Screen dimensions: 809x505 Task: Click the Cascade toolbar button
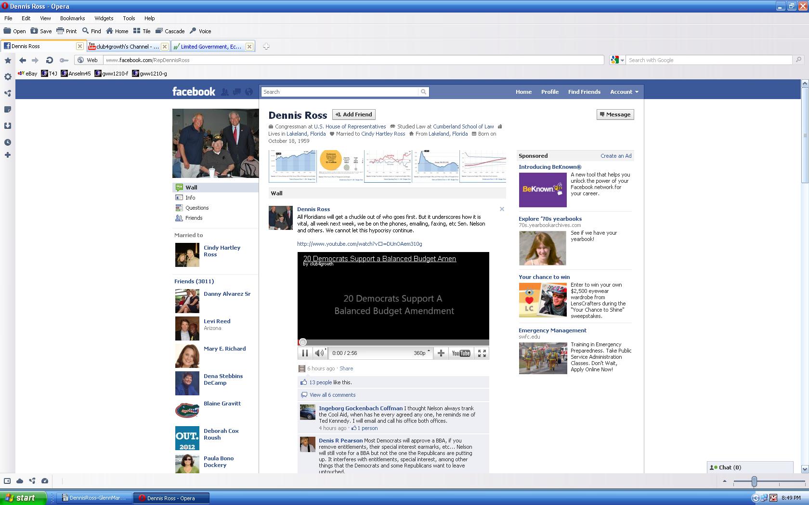tap(170, 31)
